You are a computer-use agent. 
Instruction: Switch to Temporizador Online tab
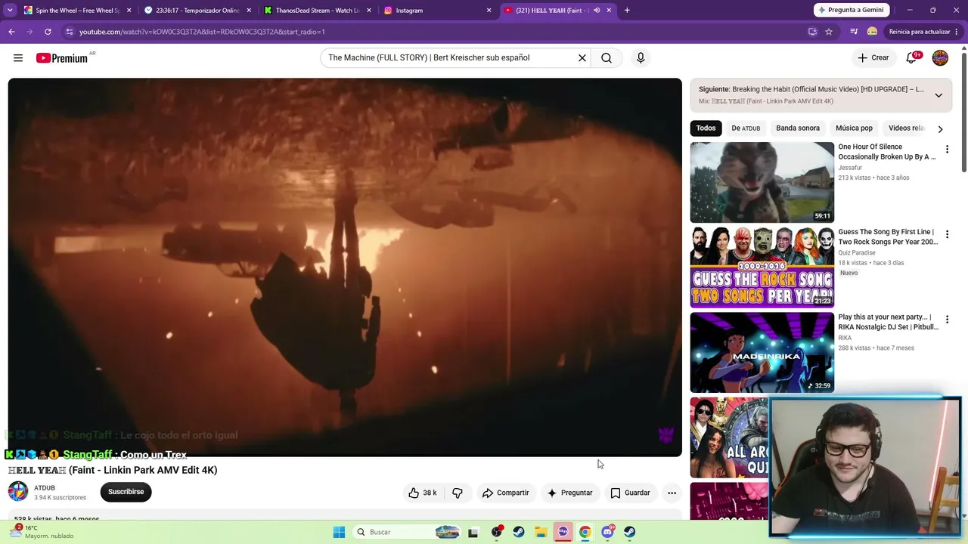coord(197,11)
